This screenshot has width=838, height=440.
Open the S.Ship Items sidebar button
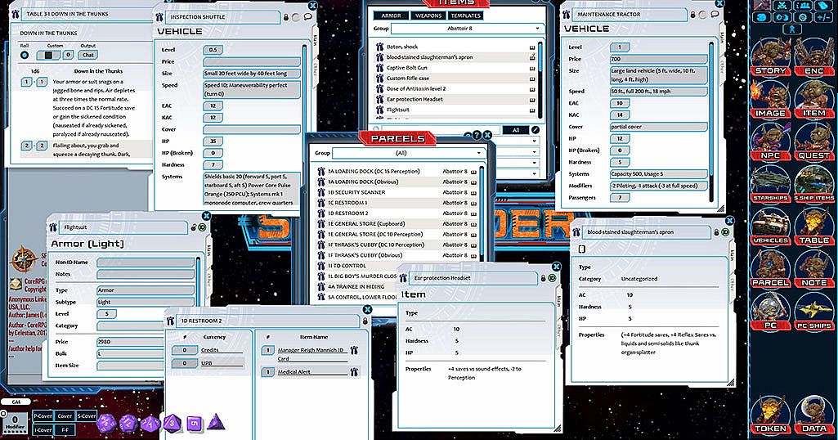point(814,185)
